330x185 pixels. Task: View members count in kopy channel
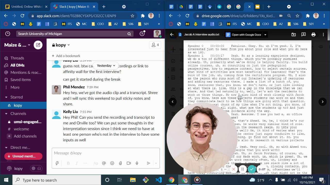[155, 45]
